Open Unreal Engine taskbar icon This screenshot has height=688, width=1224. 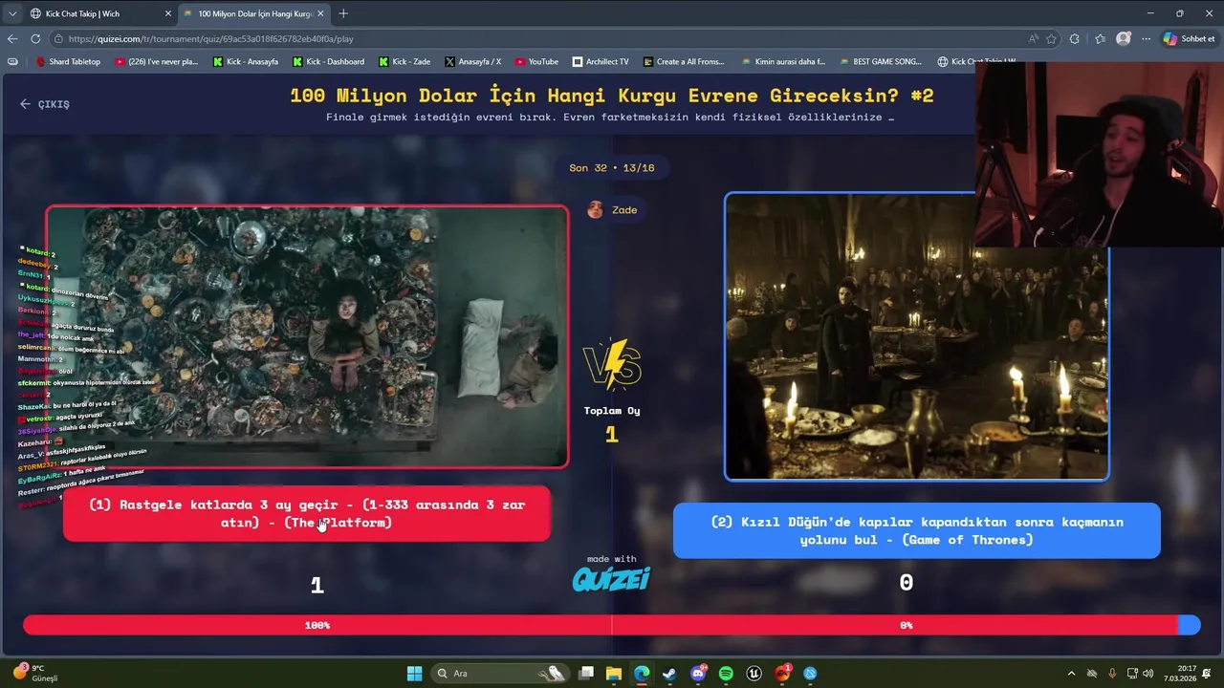754,674
